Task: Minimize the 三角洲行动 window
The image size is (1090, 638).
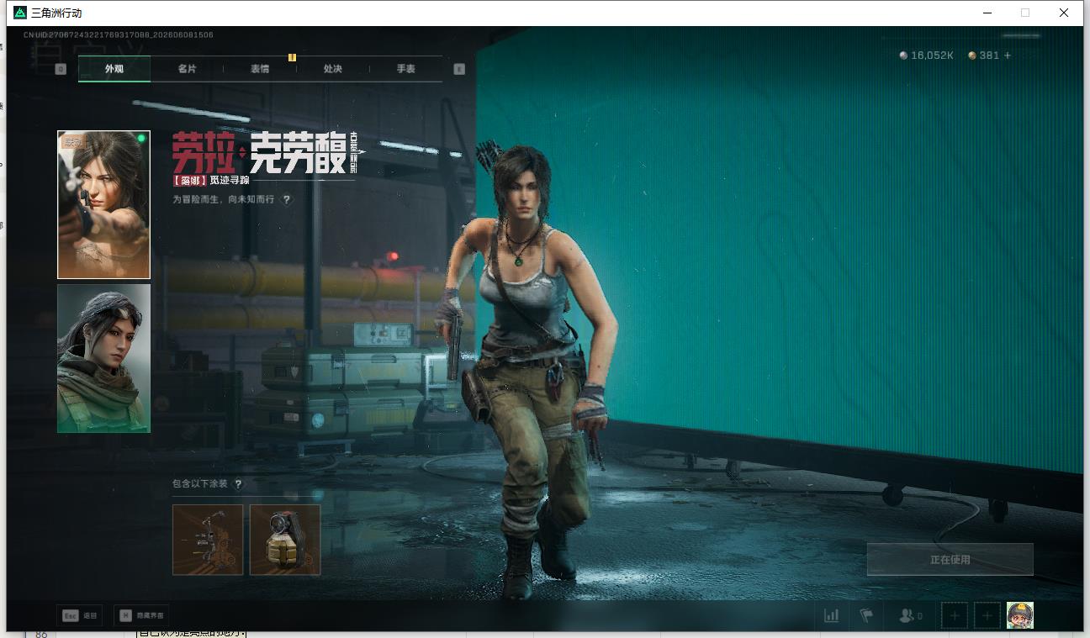Action: pyautogui.click(x=987, y=13)
